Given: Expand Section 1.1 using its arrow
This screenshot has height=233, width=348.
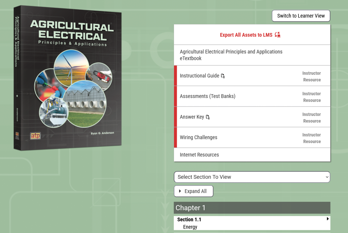Looking at the screenshot, I should tap(328, 219).
